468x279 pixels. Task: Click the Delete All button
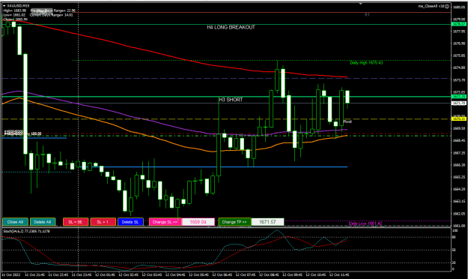coord(43,222)
